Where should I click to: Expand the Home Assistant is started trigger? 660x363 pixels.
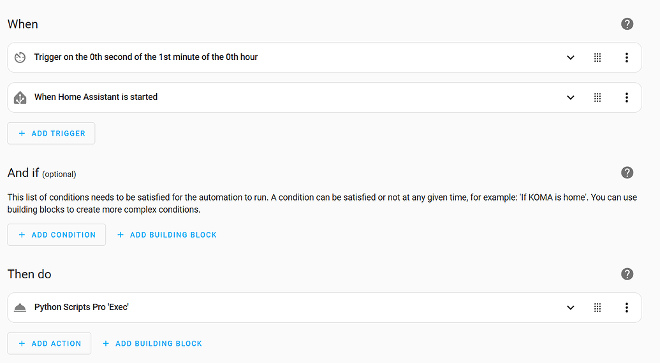pyautogui.click(x=570, y=97)
